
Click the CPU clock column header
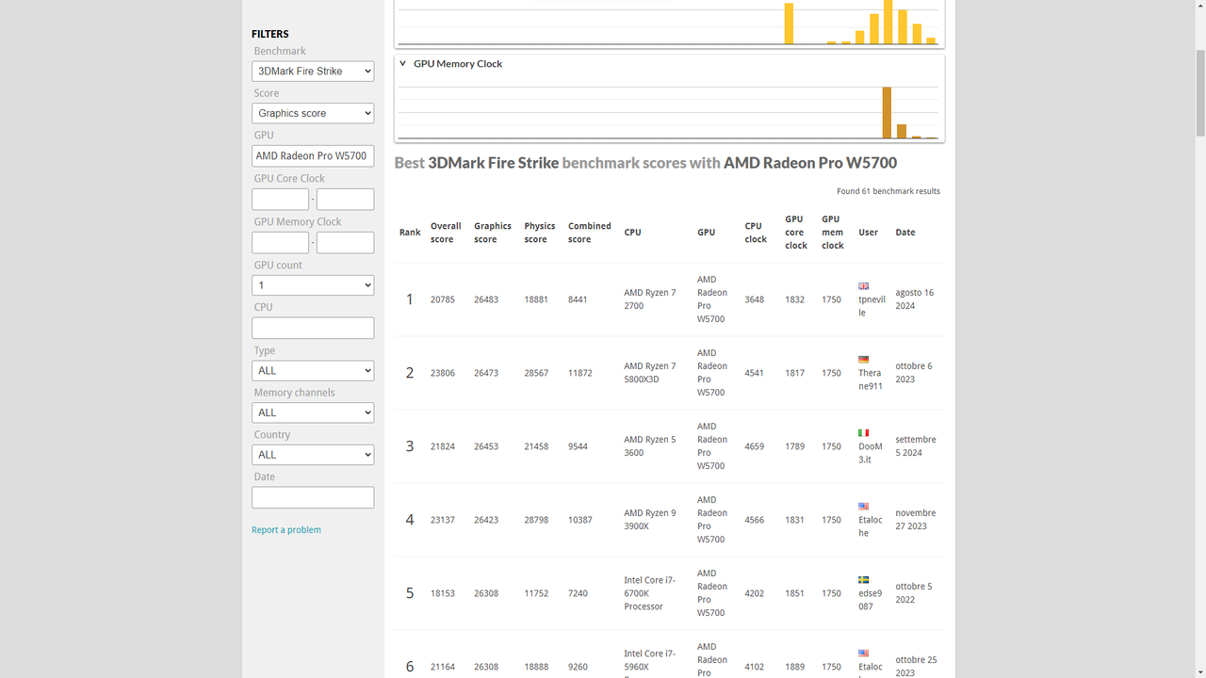pos(756,233)
